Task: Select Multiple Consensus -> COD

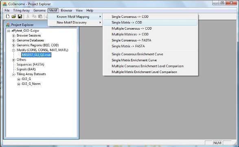Action: (150, 28)
